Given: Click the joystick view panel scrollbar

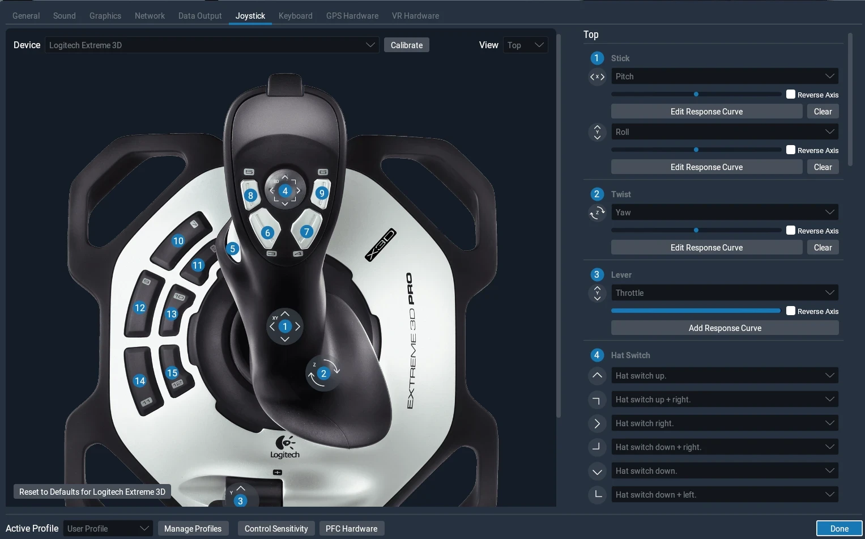Looking at the screenshot, I should pyautogui.click(x=559, y=226).
